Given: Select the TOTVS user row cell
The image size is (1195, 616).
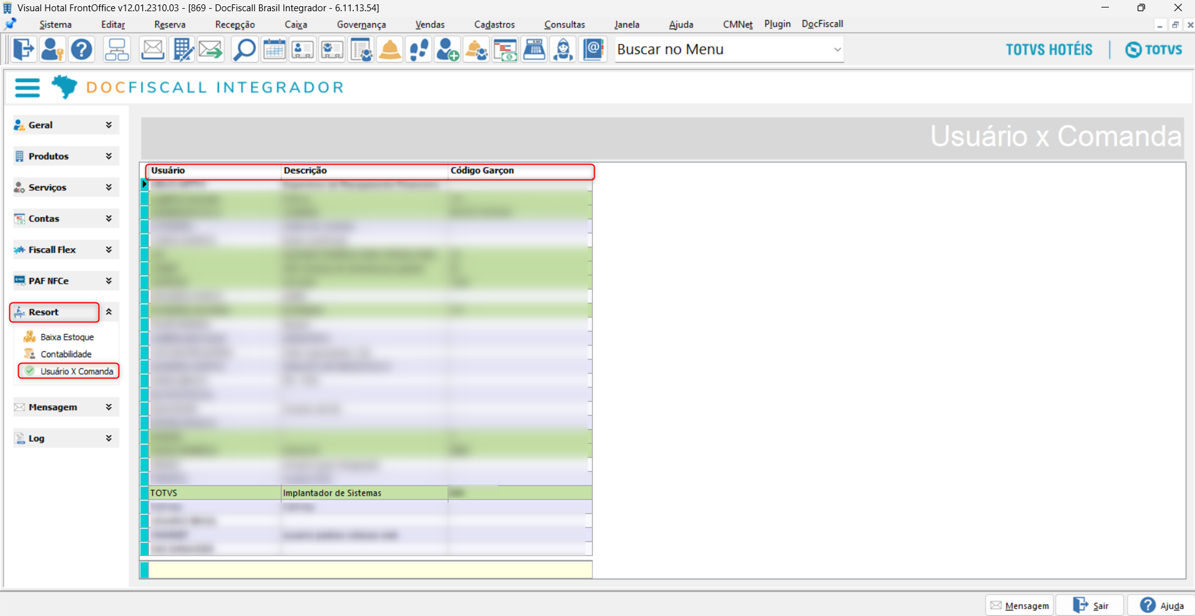Looking at the screenshot, I should pos(215,493).
